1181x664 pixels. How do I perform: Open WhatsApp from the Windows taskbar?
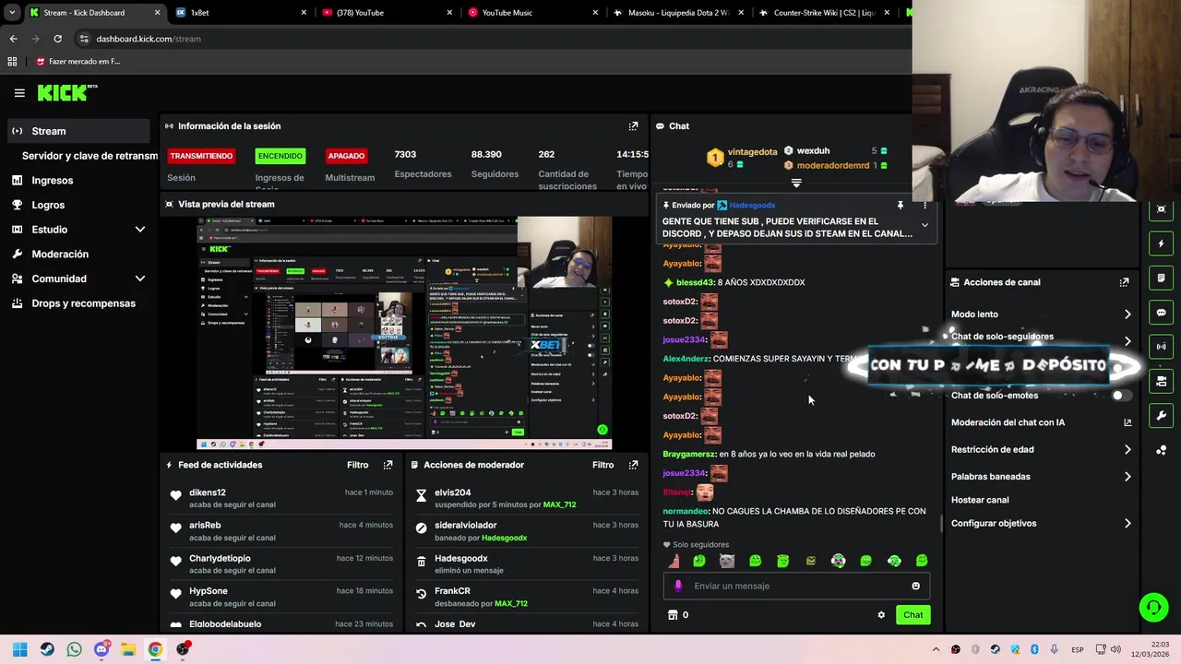point(74,649)
